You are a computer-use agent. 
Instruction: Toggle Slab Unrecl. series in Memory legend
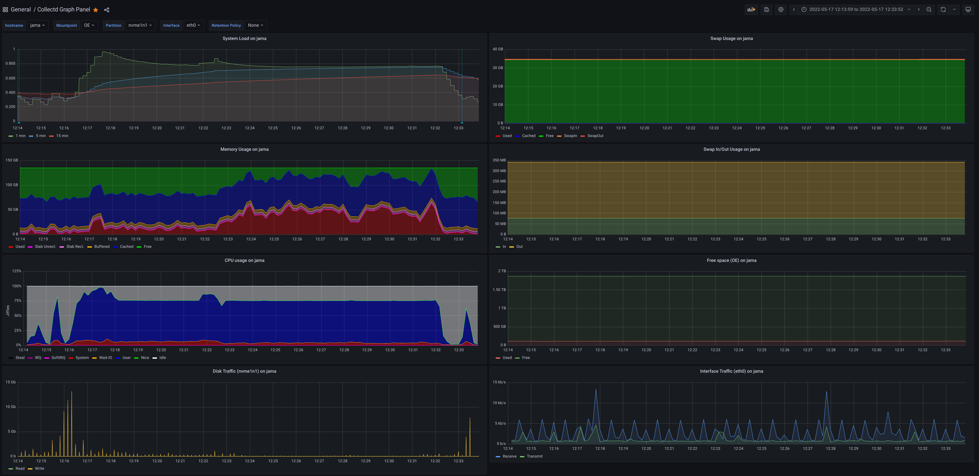(x=45, y=247)
